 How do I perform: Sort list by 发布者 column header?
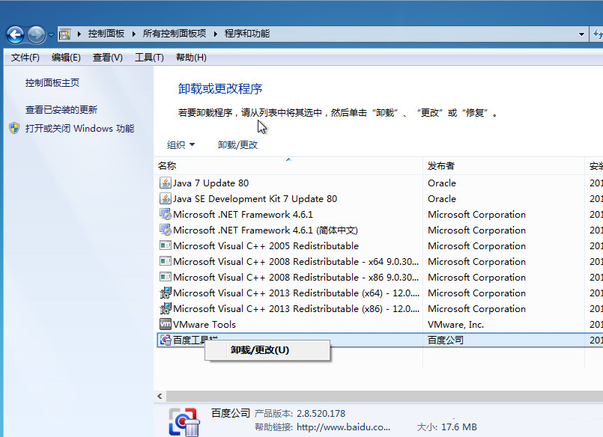pos(503,166)
